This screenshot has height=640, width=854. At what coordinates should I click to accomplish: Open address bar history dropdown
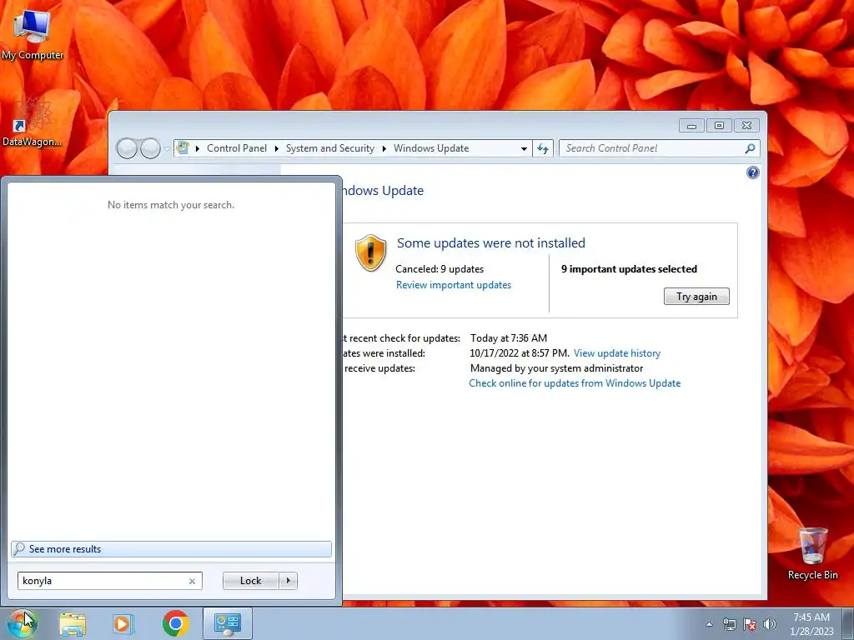[x=524, y=148]
